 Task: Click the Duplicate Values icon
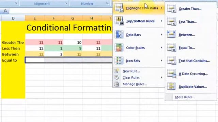[x=171, y=86]
